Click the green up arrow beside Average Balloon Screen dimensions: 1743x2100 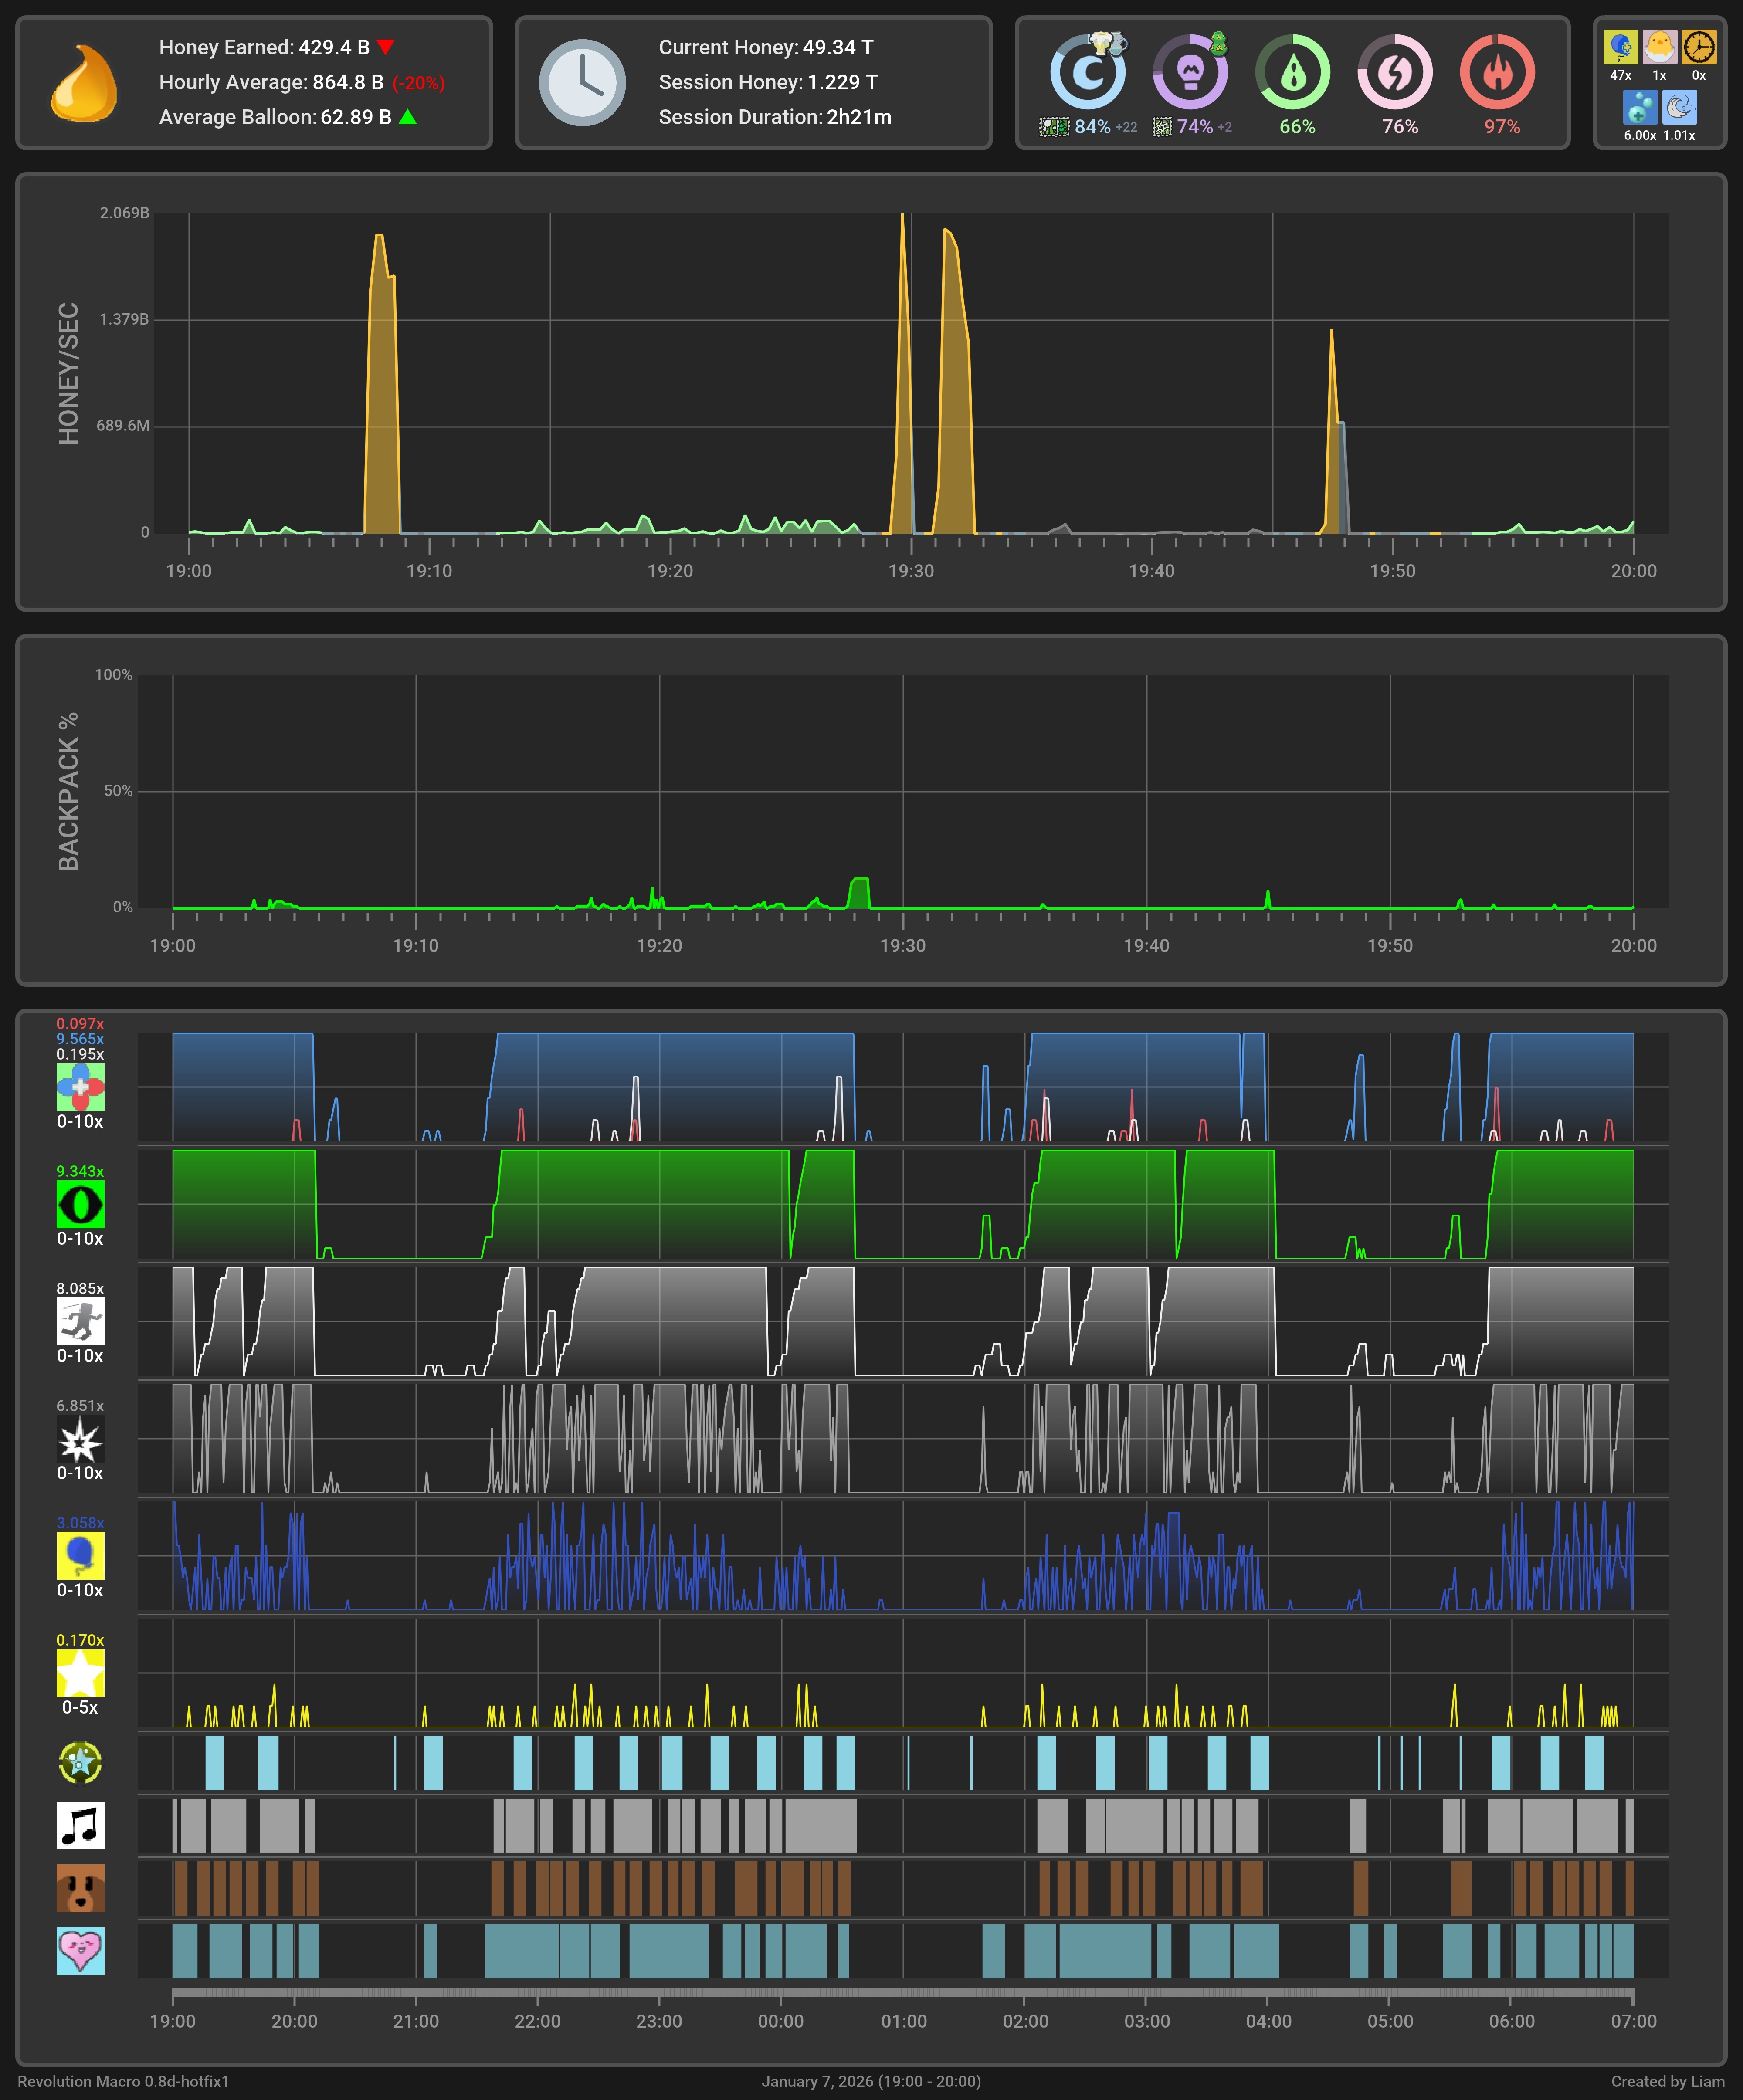[407, 117]
